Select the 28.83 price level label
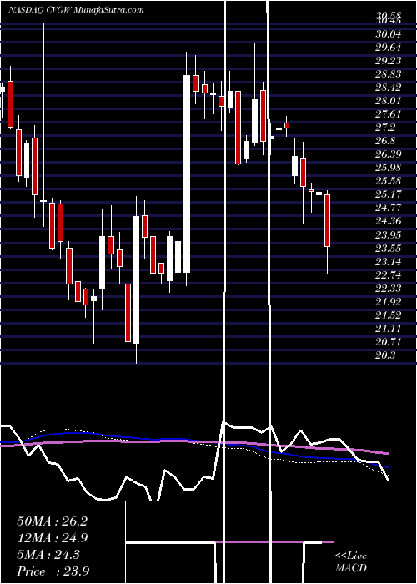 point(389,74)
